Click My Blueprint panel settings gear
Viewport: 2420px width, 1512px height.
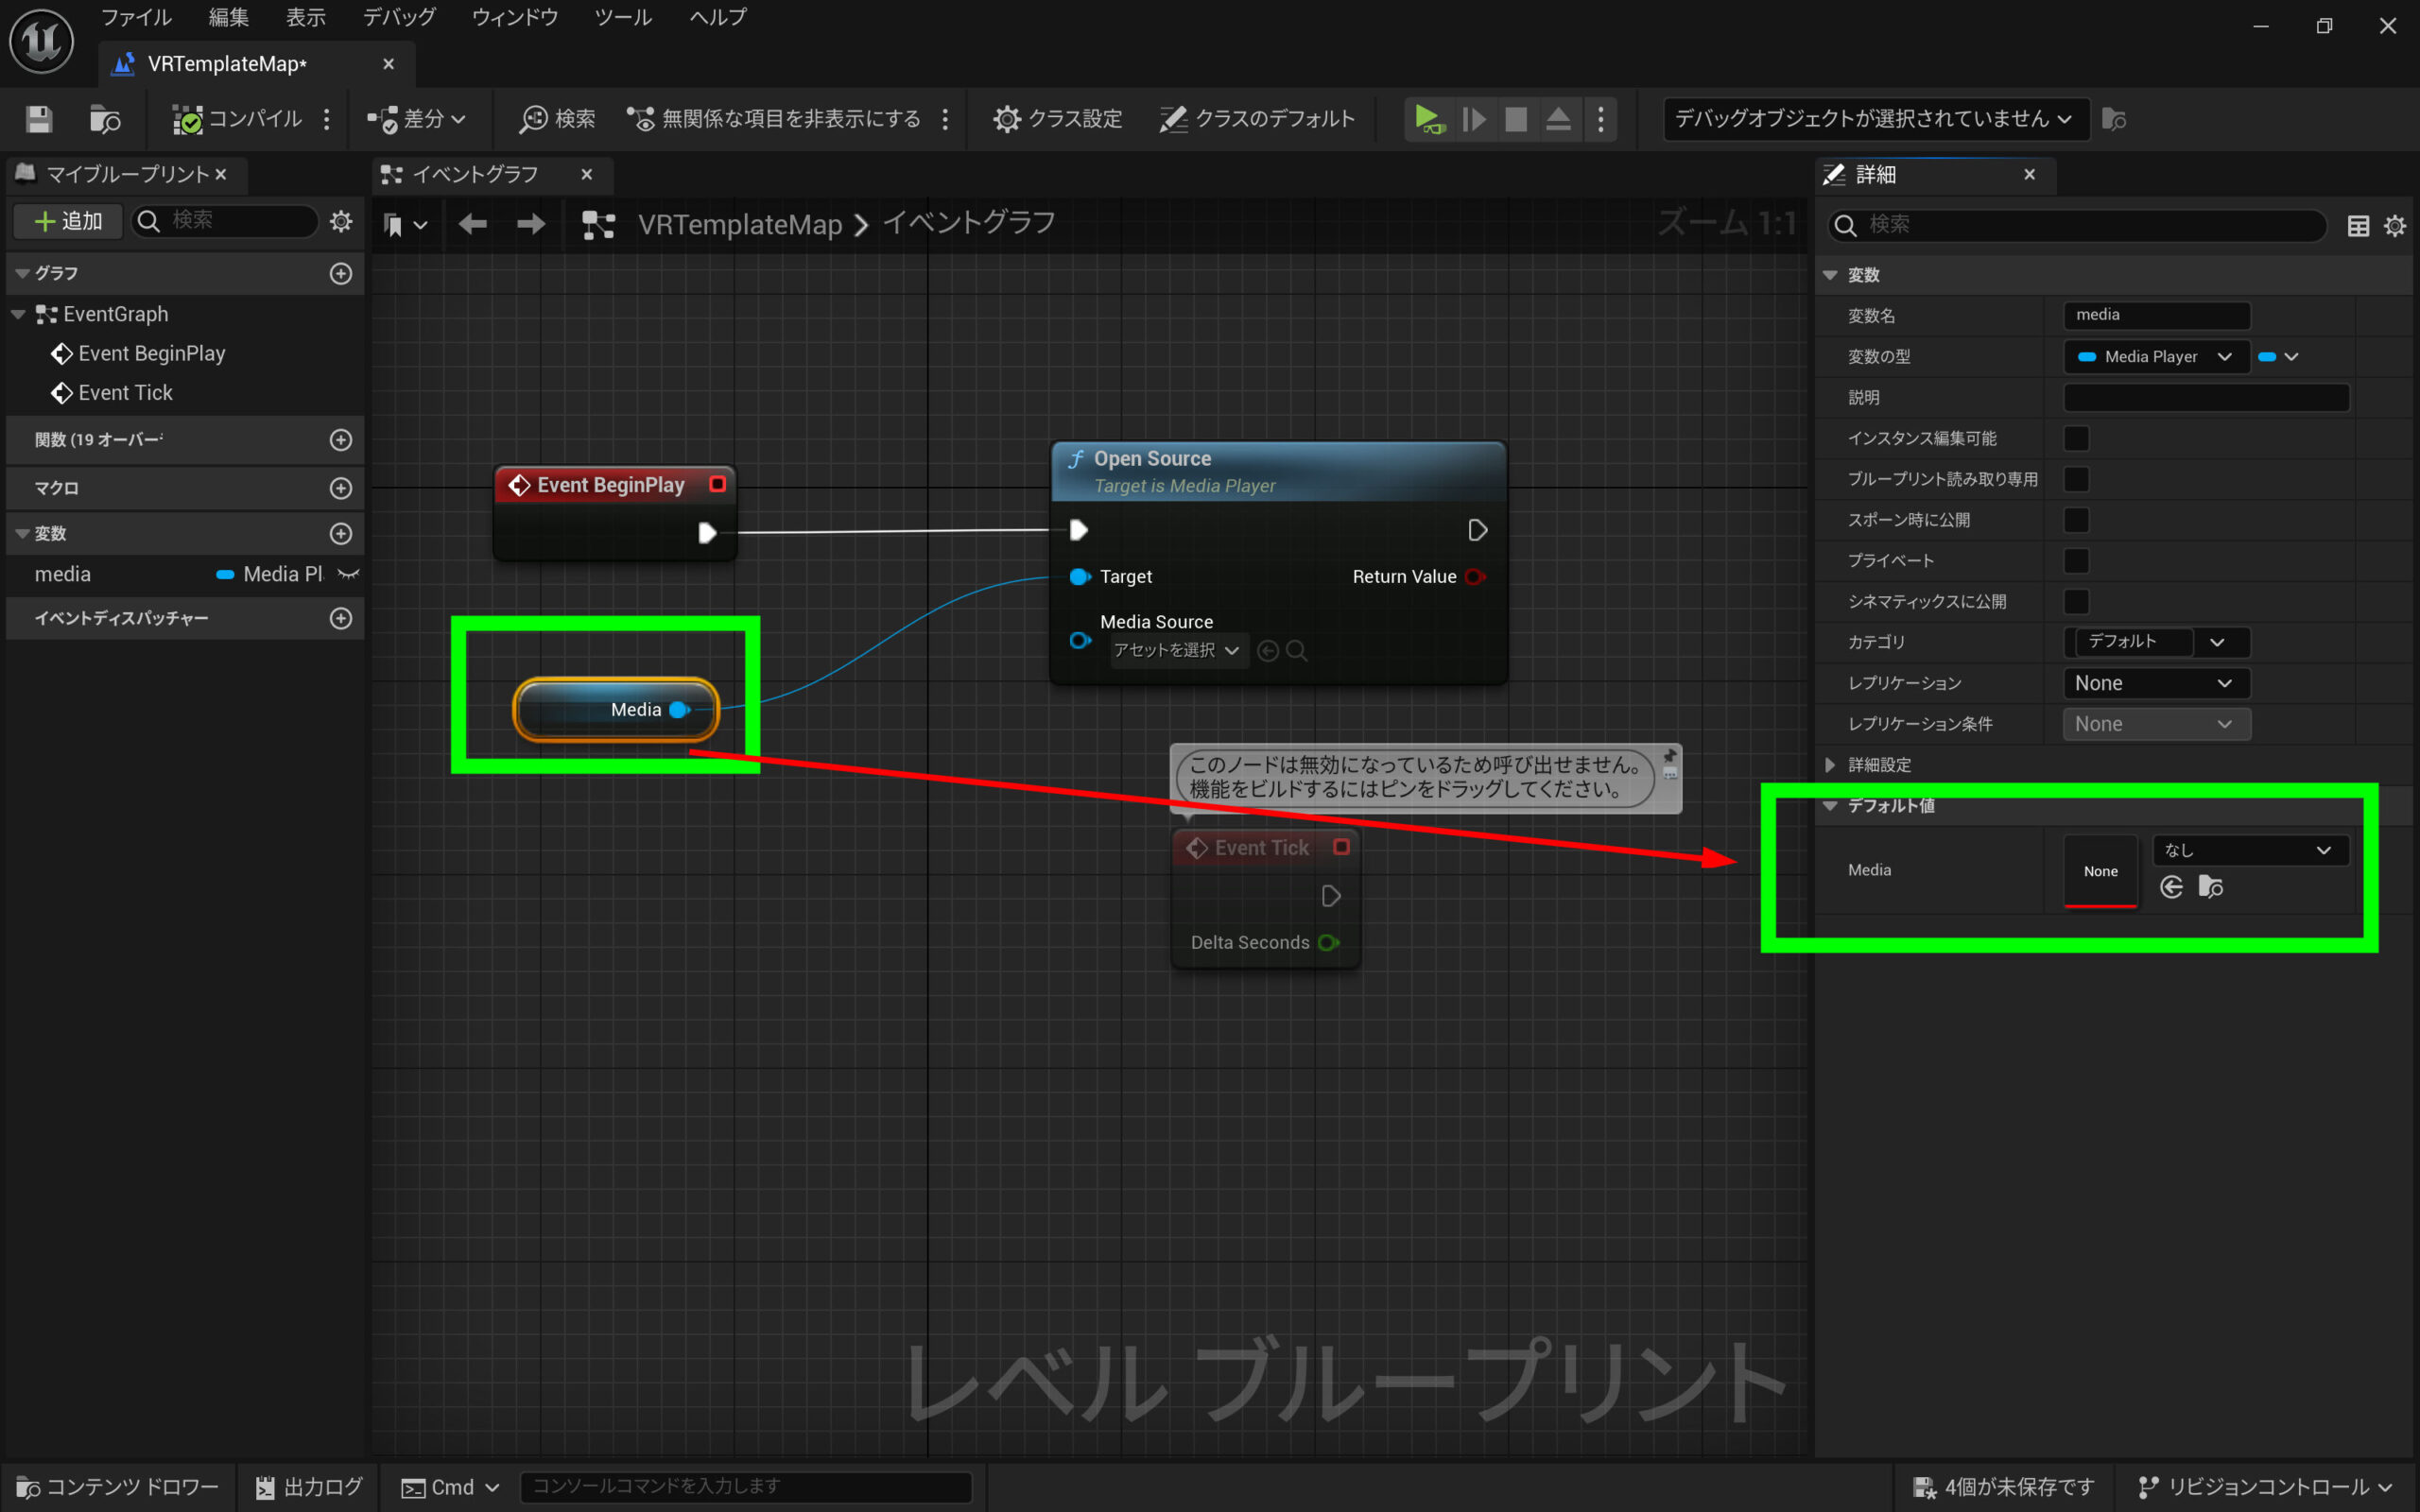[x=341, y=221]
